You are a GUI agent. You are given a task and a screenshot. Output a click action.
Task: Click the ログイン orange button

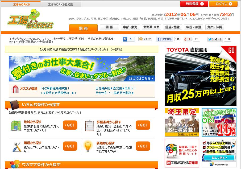223,4
